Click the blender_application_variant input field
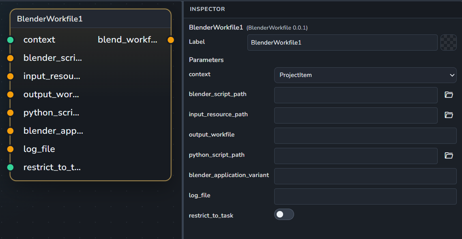 click(x=365, y=176)
